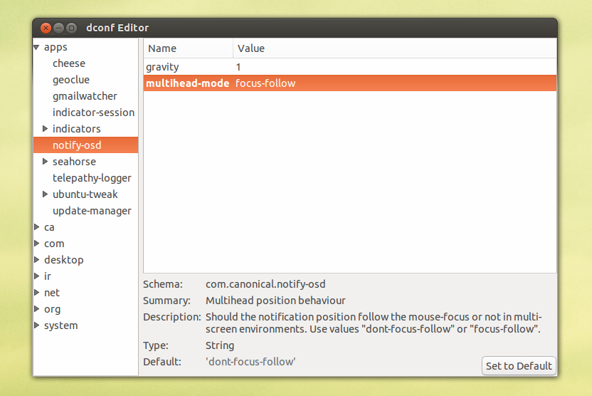Open telepathy-logger in the tree
Screen dimensions: 592x396
point(92,178)
